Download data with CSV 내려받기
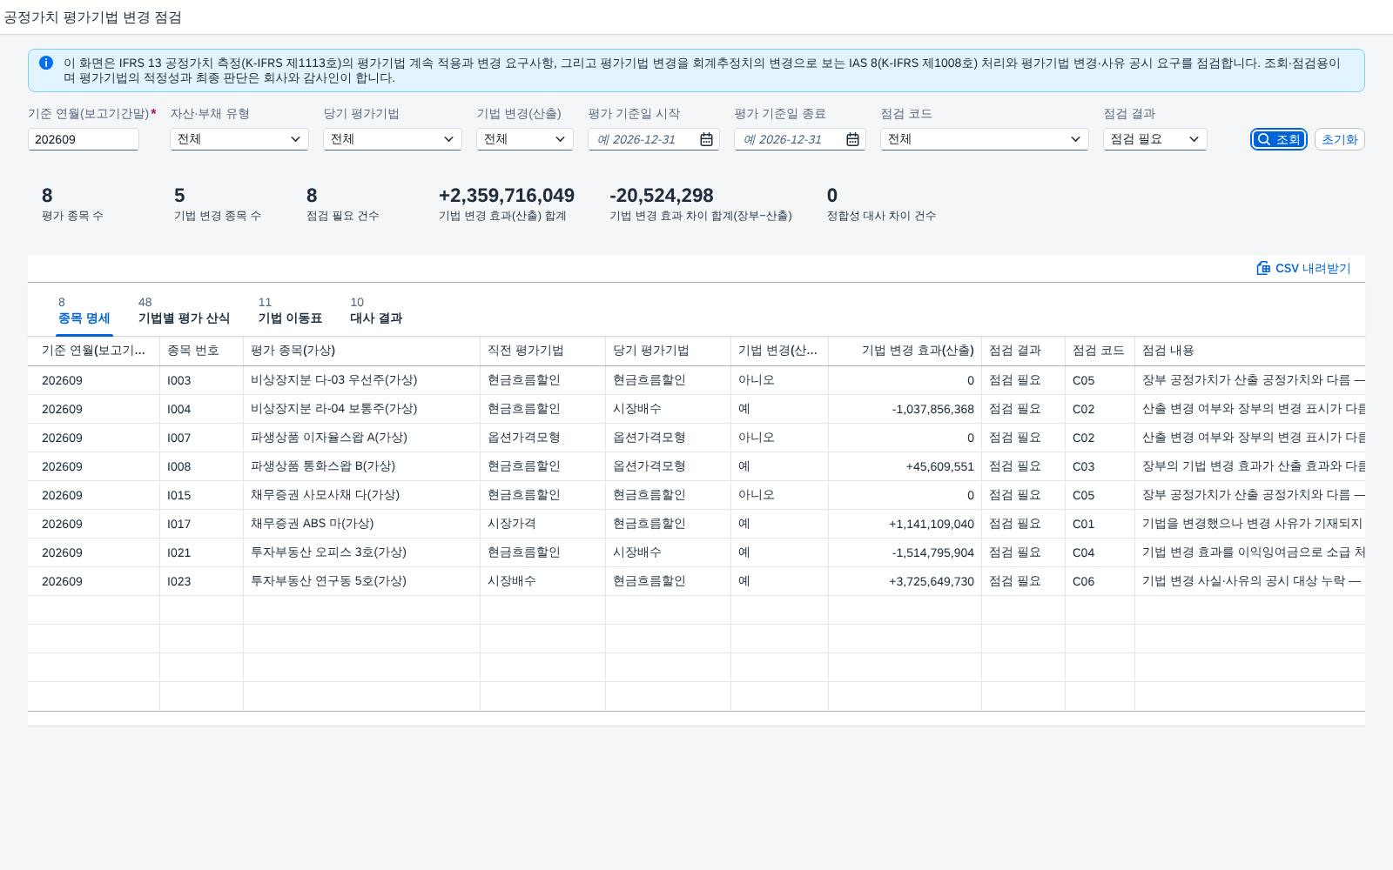Screen dimensions: 1393x870 pyautogui.click(x=1303, y=268)
